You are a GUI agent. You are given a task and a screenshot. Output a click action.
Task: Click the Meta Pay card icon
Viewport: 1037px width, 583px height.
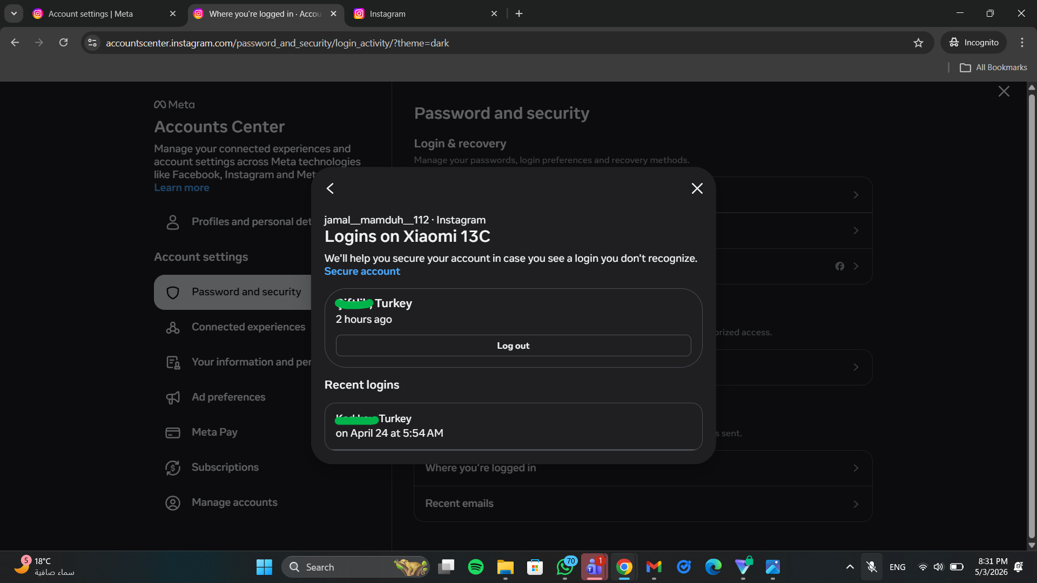click(173, 432)
